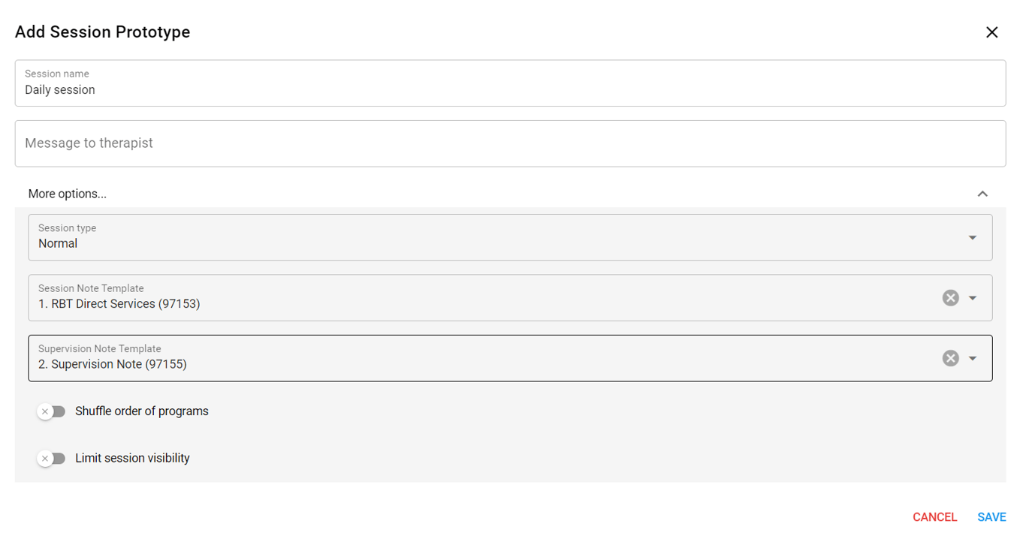Close the Add Session Prototype dialog
The image size is (1023, 542).
[x=991, y=32]
